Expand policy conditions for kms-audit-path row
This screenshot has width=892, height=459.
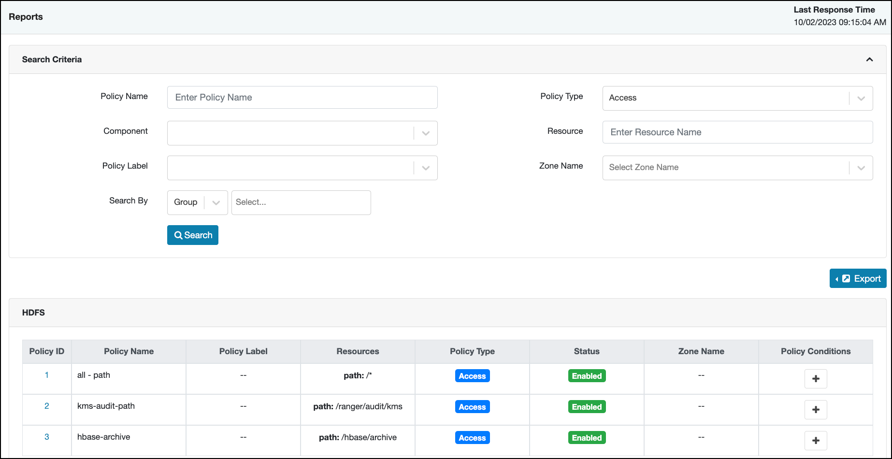click(x=816, y=410)
